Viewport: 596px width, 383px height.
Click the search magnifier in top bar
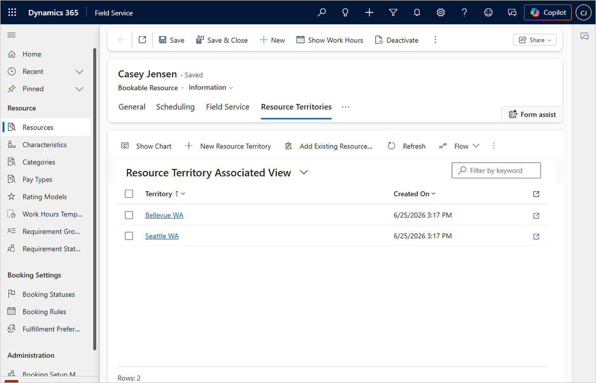click(322, 12)
